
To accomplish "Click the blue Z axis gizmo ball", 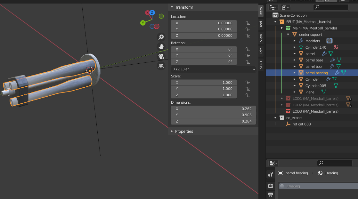I will pyautogui.click(x=152, y=13).
